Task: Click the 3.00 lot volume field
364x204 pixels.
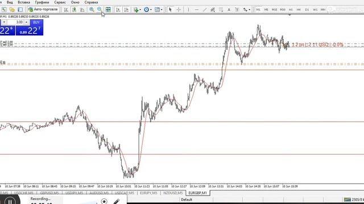Action: point(15,22)
